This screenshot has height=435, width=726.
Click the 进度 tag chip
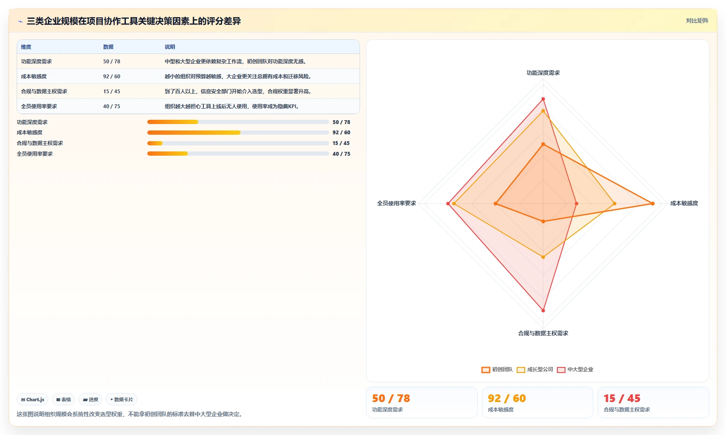pos(90,399)
